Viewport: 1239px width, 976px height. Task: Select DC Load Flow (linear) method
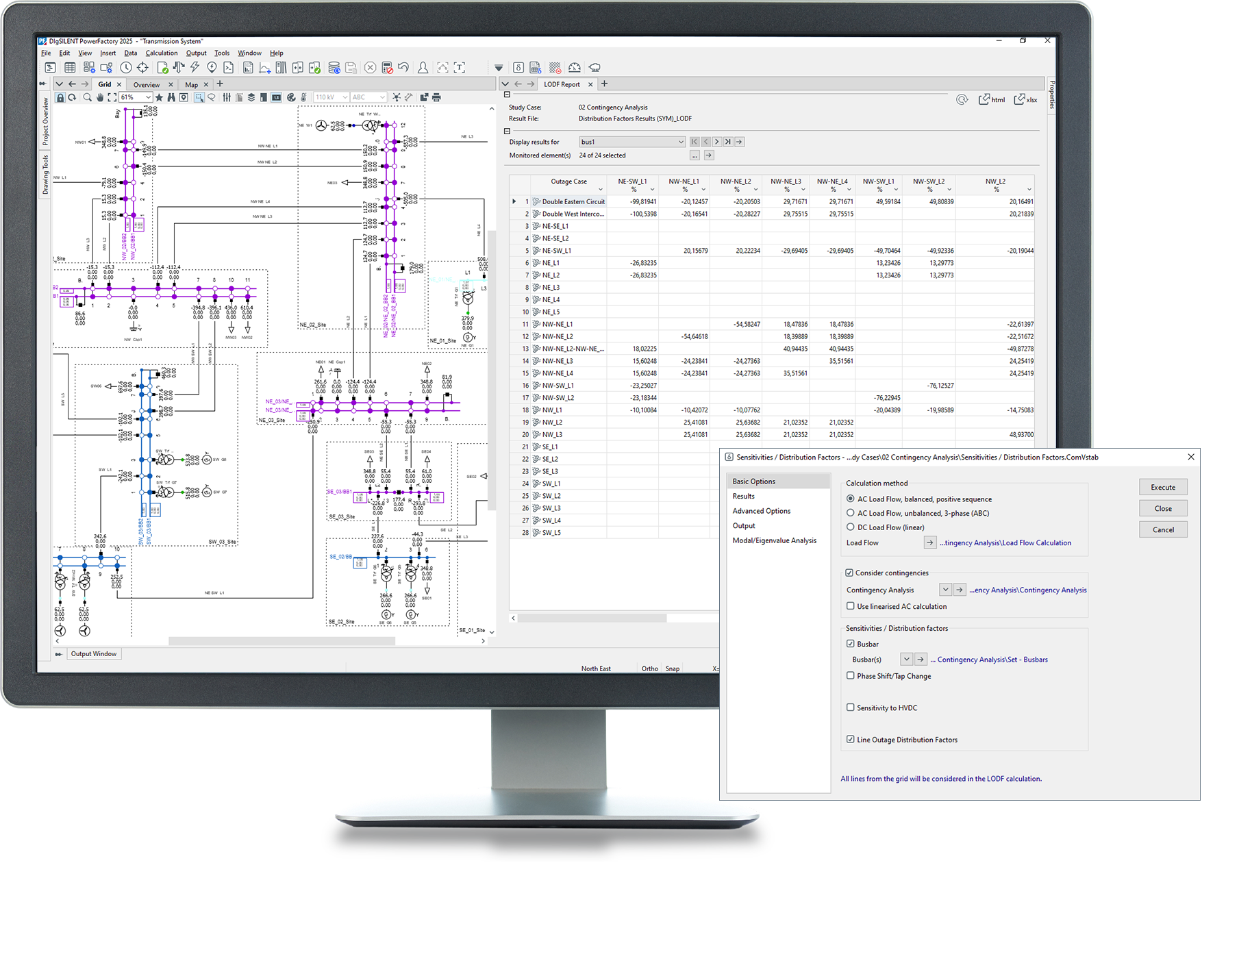[851, 527]
